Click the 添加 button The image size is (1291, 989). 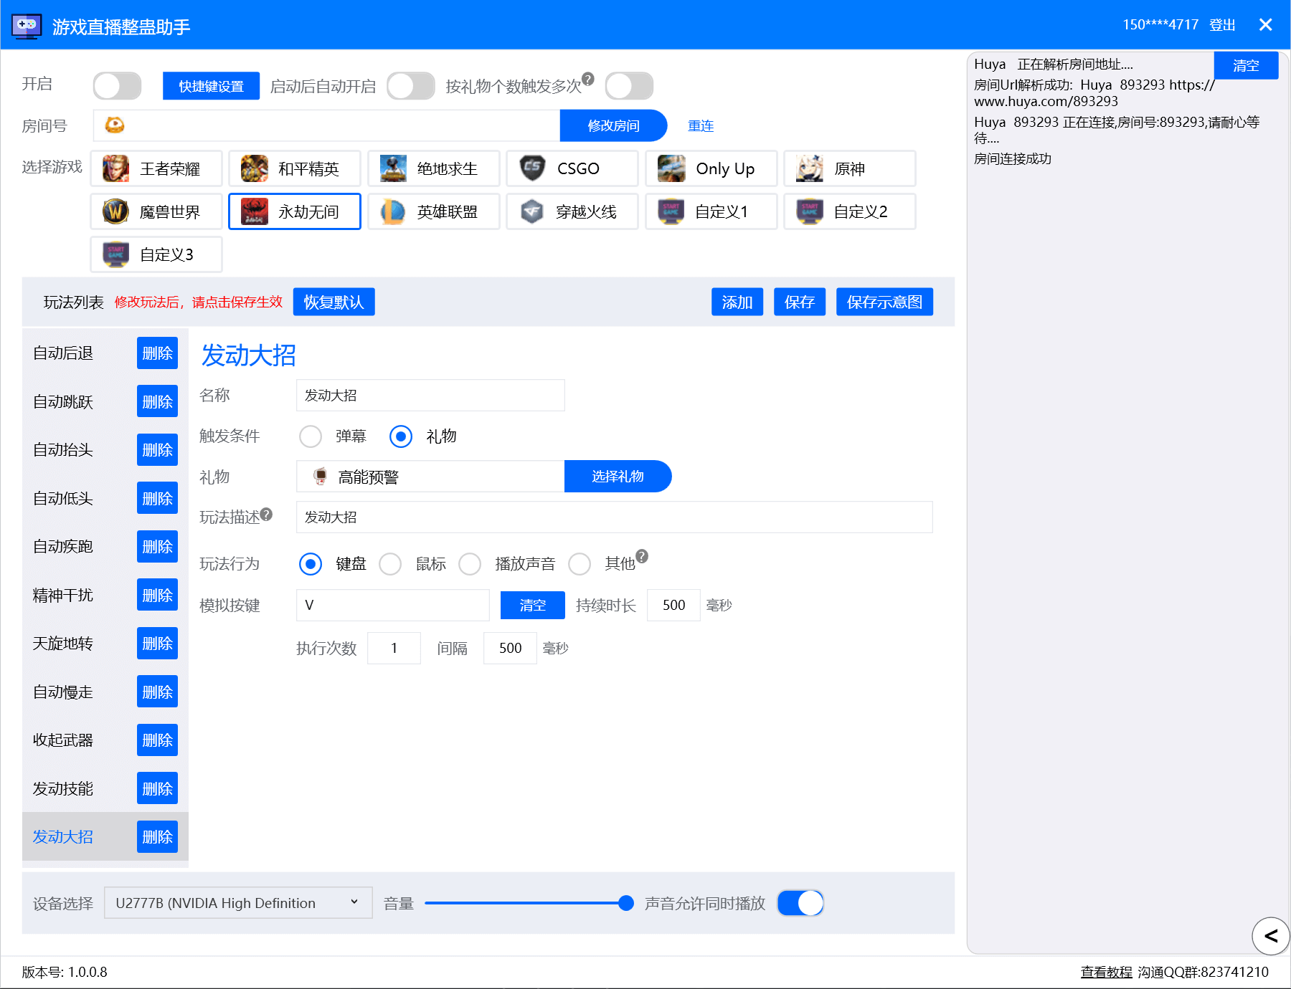click(x=737, y=302)
